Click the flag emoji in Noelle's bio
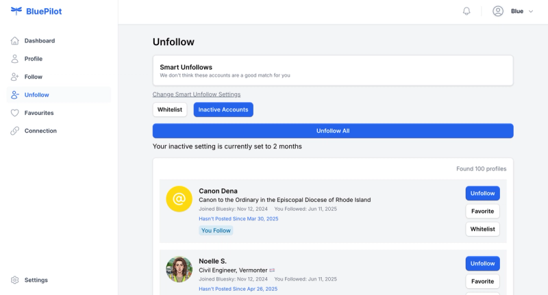This screenshot has height=295, width=548. point(272,270)
